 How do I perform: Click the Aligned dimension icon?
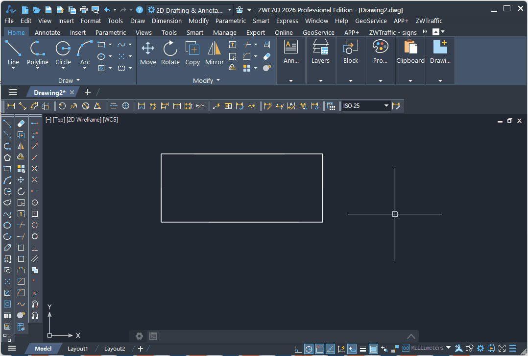pos(22,106)
